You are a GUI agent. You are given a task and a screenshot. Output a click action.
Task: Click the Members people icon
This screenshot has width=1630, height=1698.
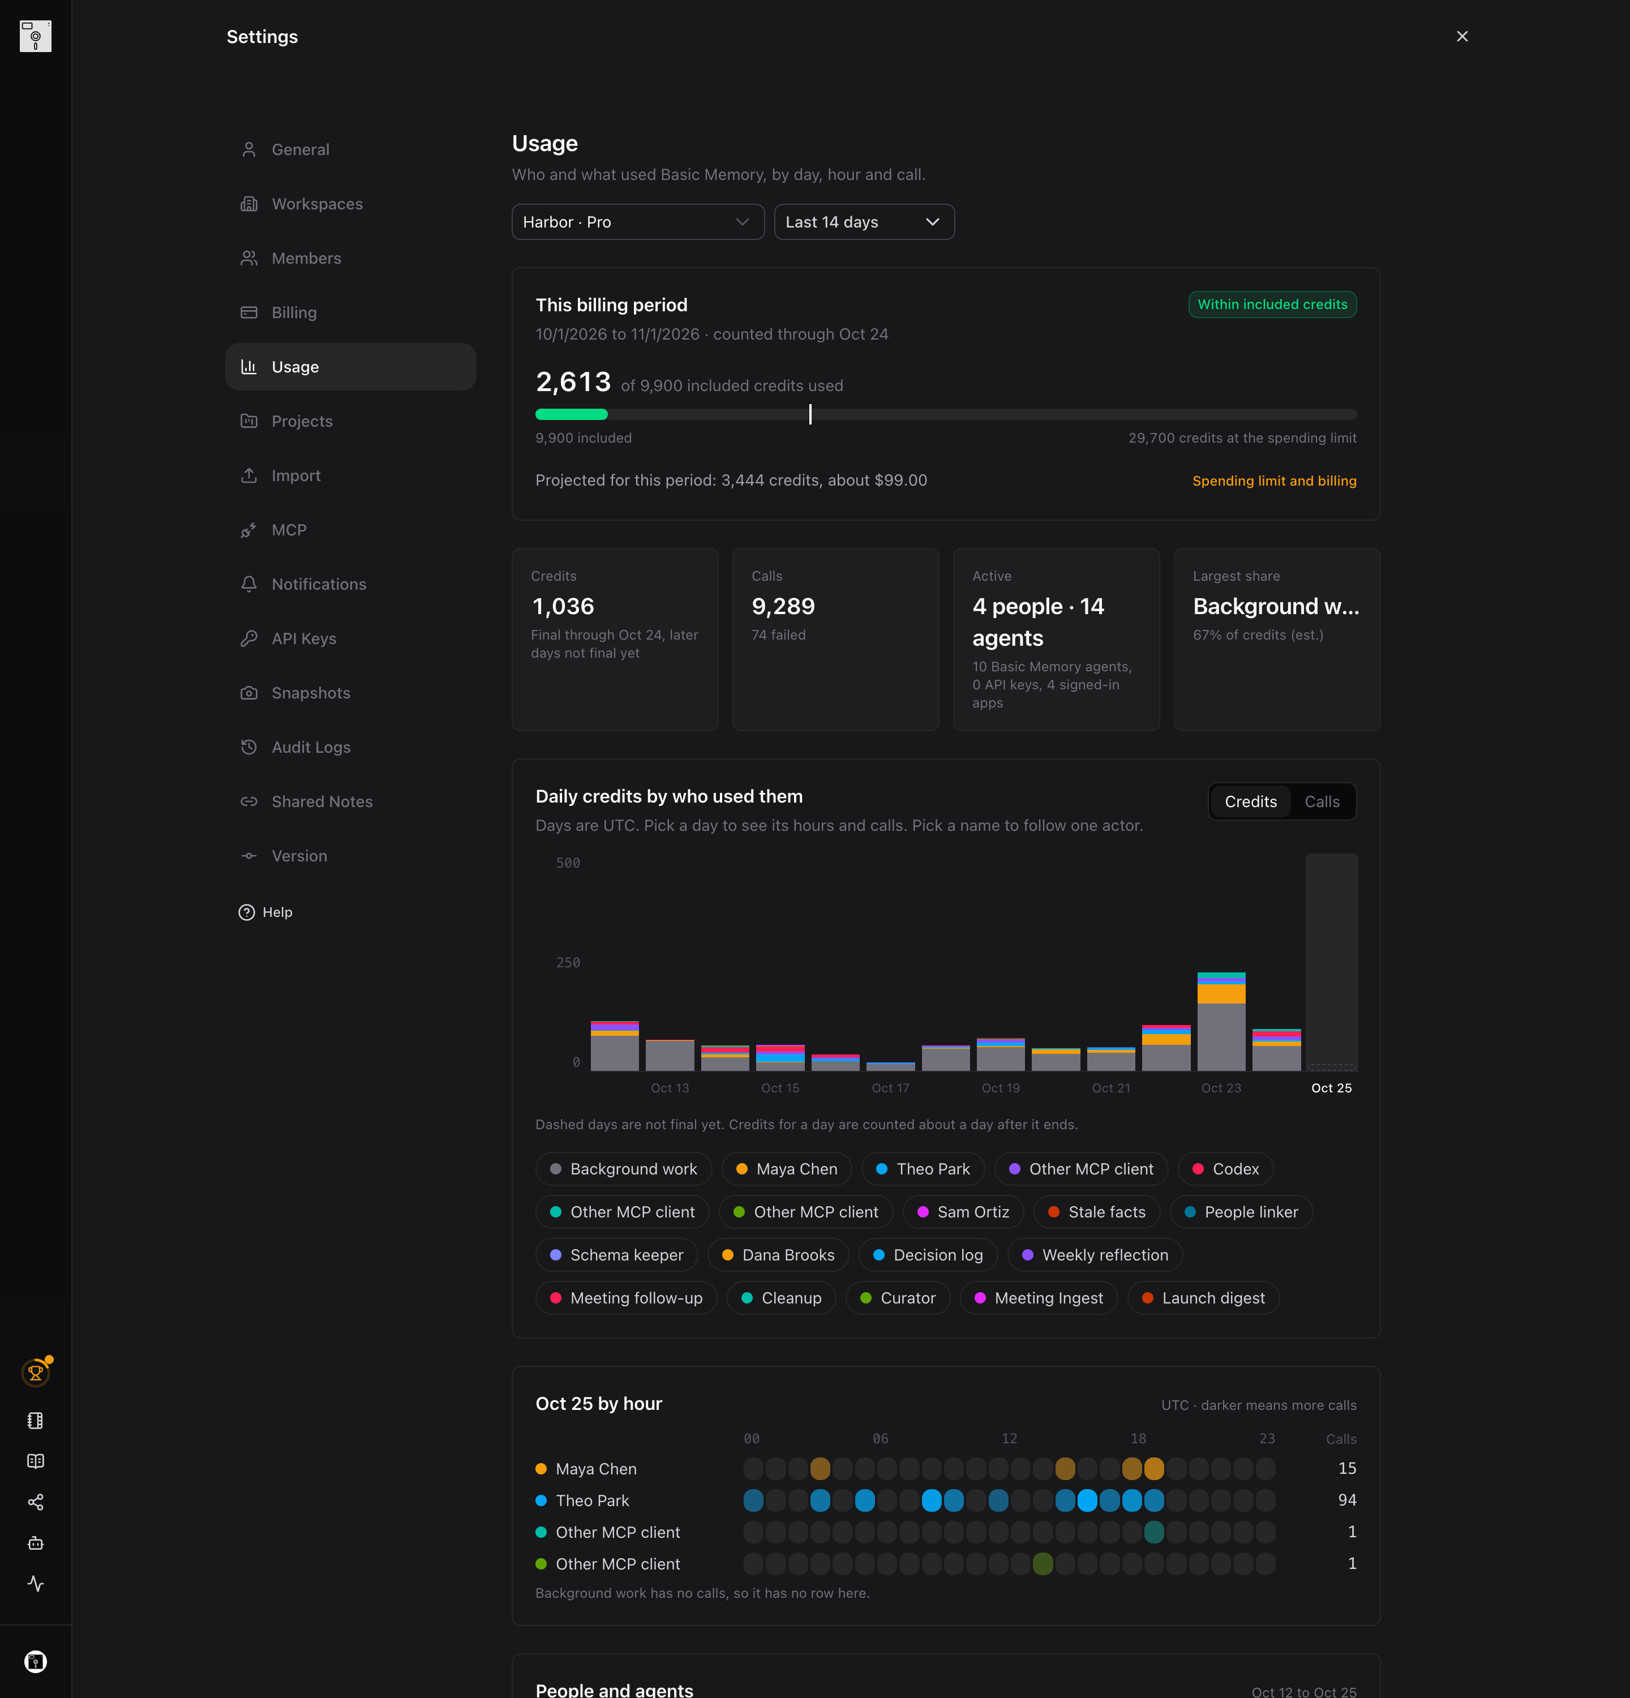tap(248, 258)
